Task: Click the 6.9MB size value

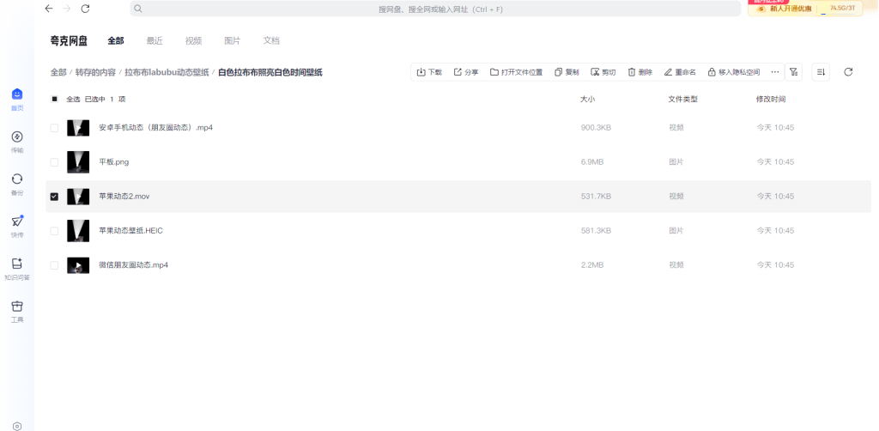Action: pyautogui.click(x=592, y=162)
